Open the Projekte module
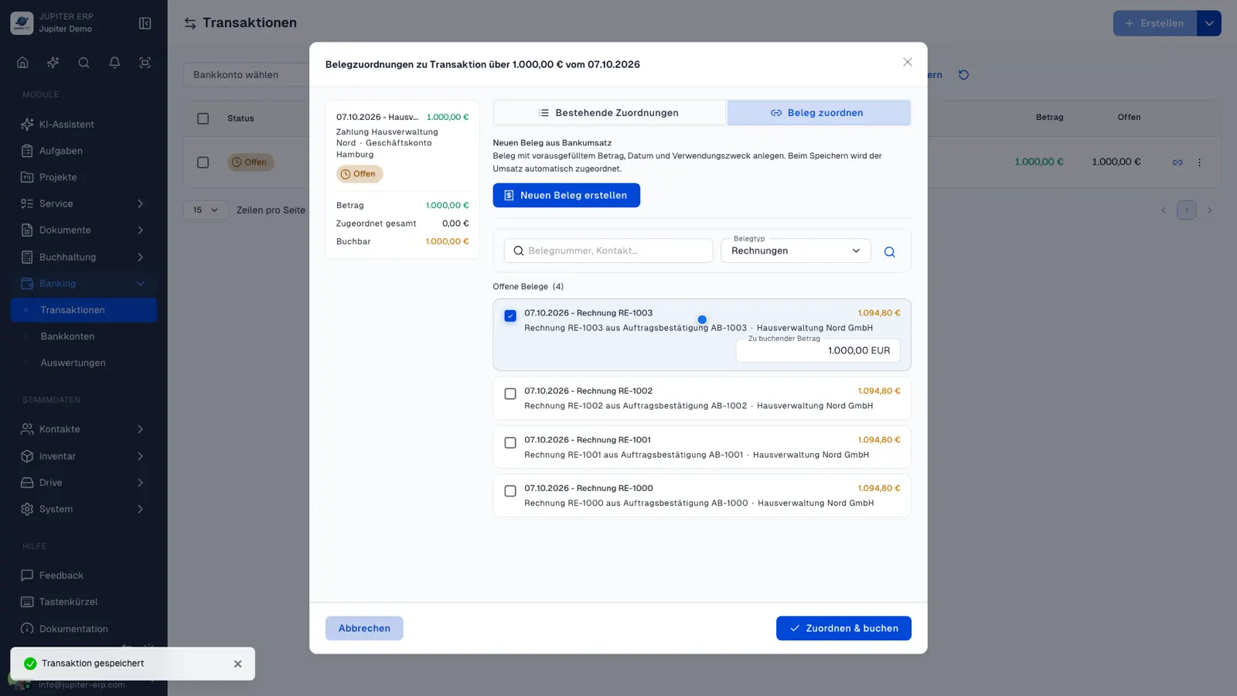Viewport: 1237px width, 696px height. coord(83,177)
